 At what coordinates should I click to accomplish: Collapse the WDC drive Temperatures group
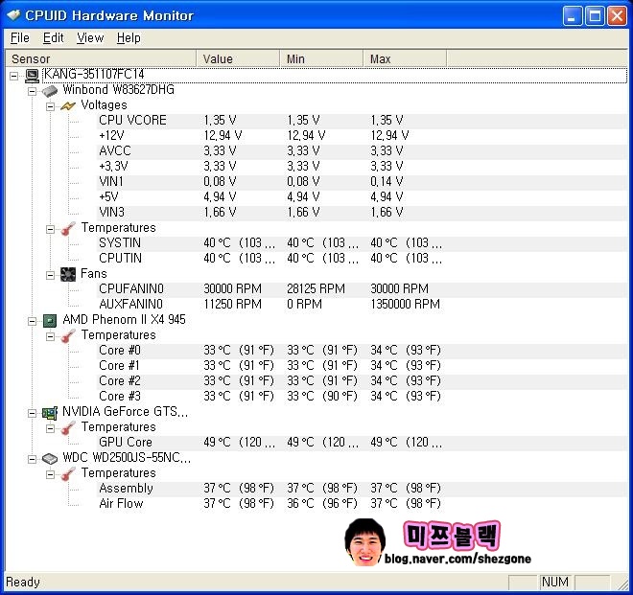[x=50, y=474]
